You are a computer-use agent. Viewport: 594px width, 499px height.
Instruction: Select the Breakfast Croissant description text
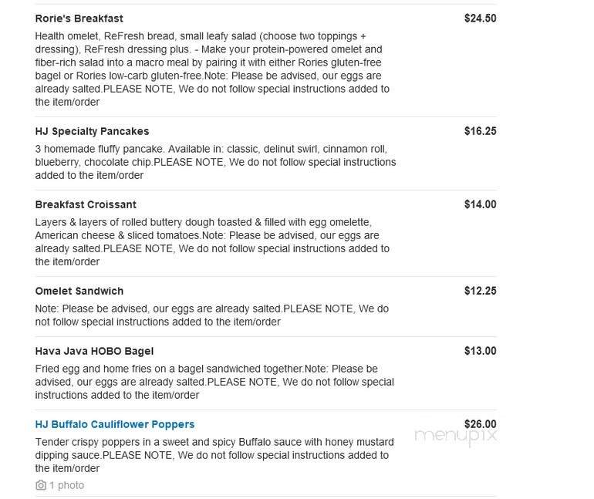click(x=212, y=241)
